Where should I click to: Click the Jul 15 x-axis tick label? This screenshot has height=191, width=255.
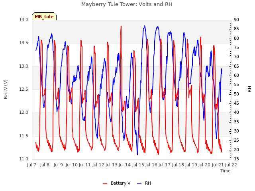pos(138,165)
